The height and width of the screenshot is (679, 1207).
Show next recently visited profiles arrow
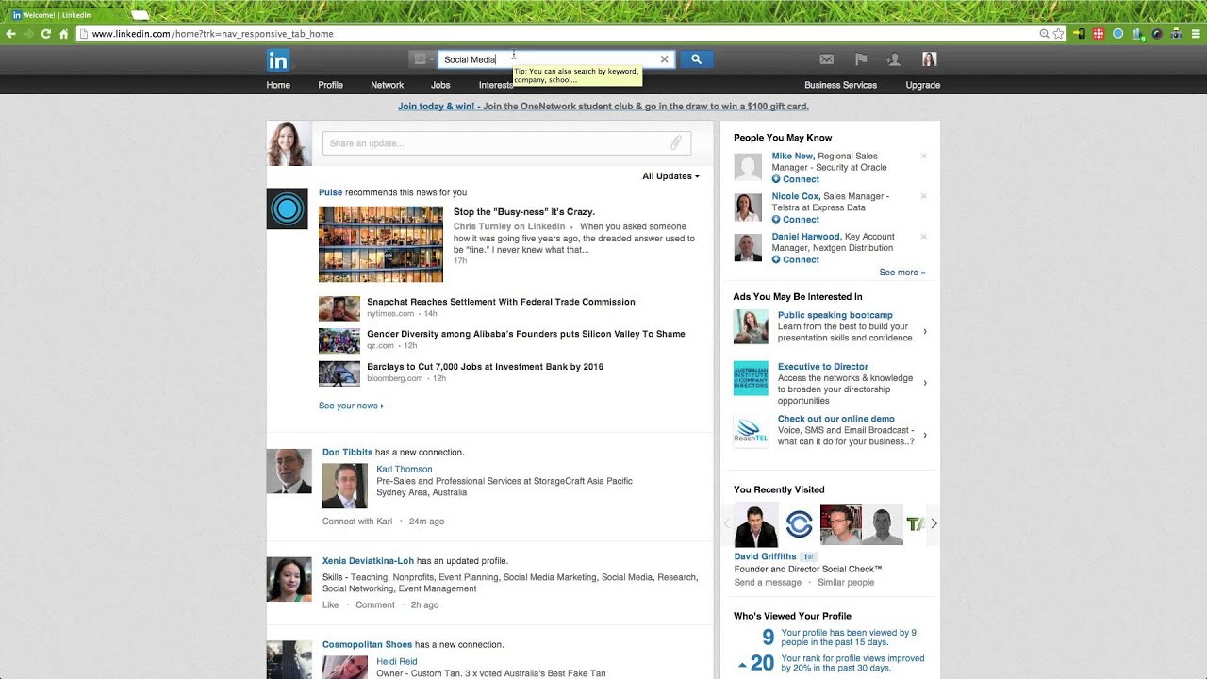tap(934, 523)
